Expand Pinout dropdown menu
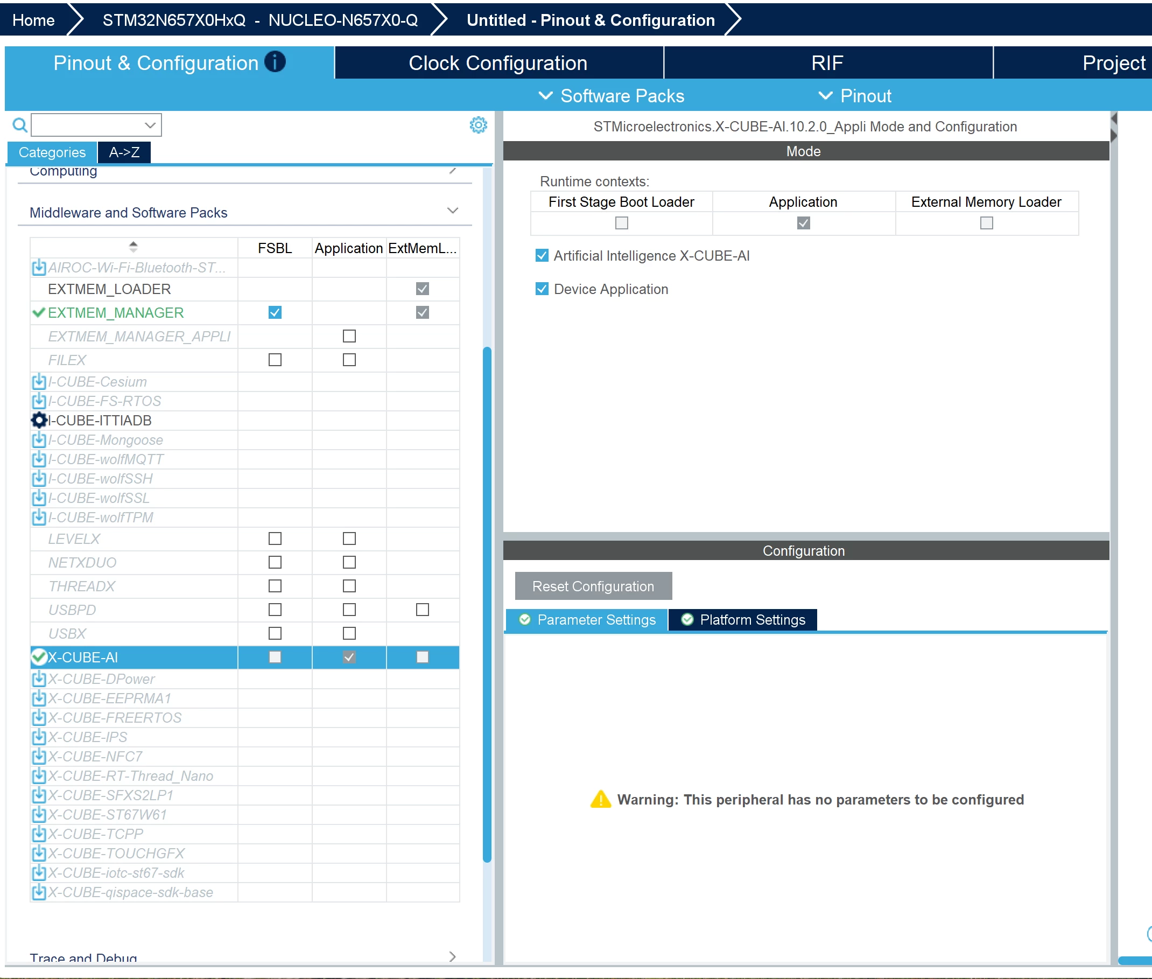The width and height of the screenshot is (1152, 979). [855, 96]
